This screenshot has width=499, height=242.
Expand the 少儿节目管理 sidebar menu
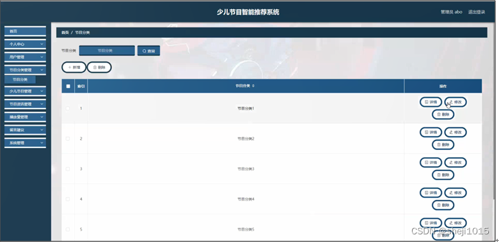[25, 91]
